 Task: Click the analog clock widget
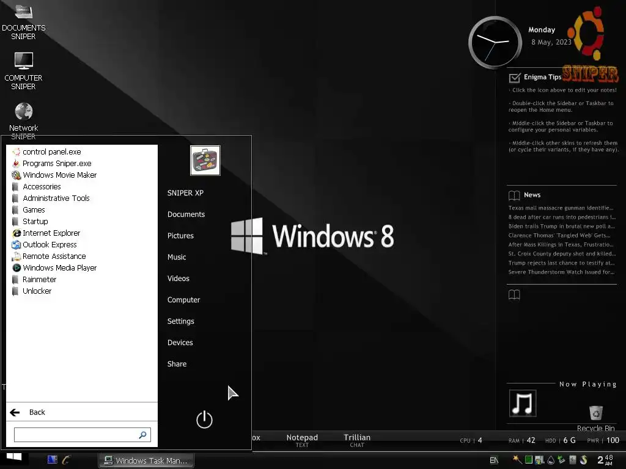[x=495, y=42]
